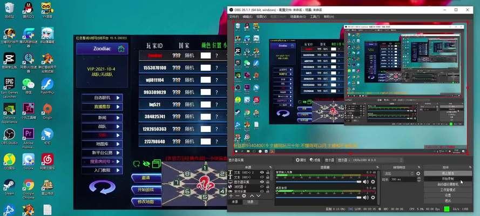Launch the OBS Studio desktop shortcut
The width and height of the screenshot is (480, 216).
[9, 136]
